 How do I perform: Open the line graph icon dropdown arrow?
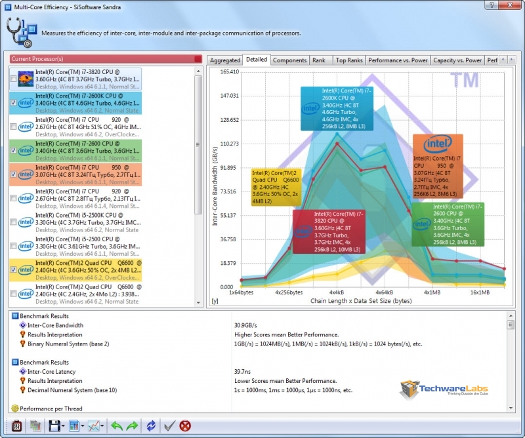click(x=102, y=426)
